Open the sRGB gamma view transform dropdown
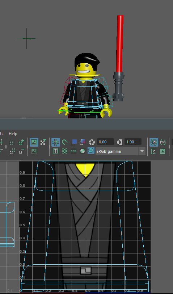The image size is (173, 294). [x=120, y=151]
